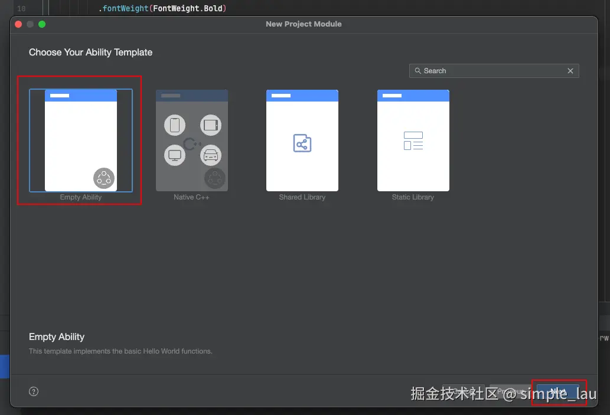Click the 'New Project Module' window title
The image size is (610, 415).
tap(304, 24)
